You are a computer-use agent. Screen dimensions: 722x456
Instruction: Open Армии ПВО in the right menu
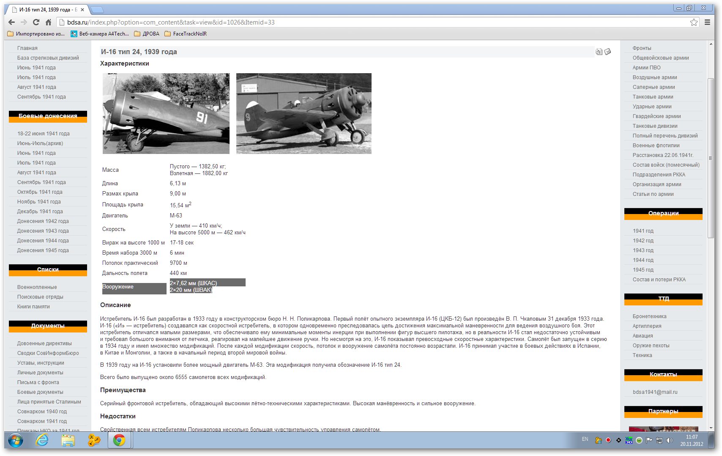(x=647, y=68)
